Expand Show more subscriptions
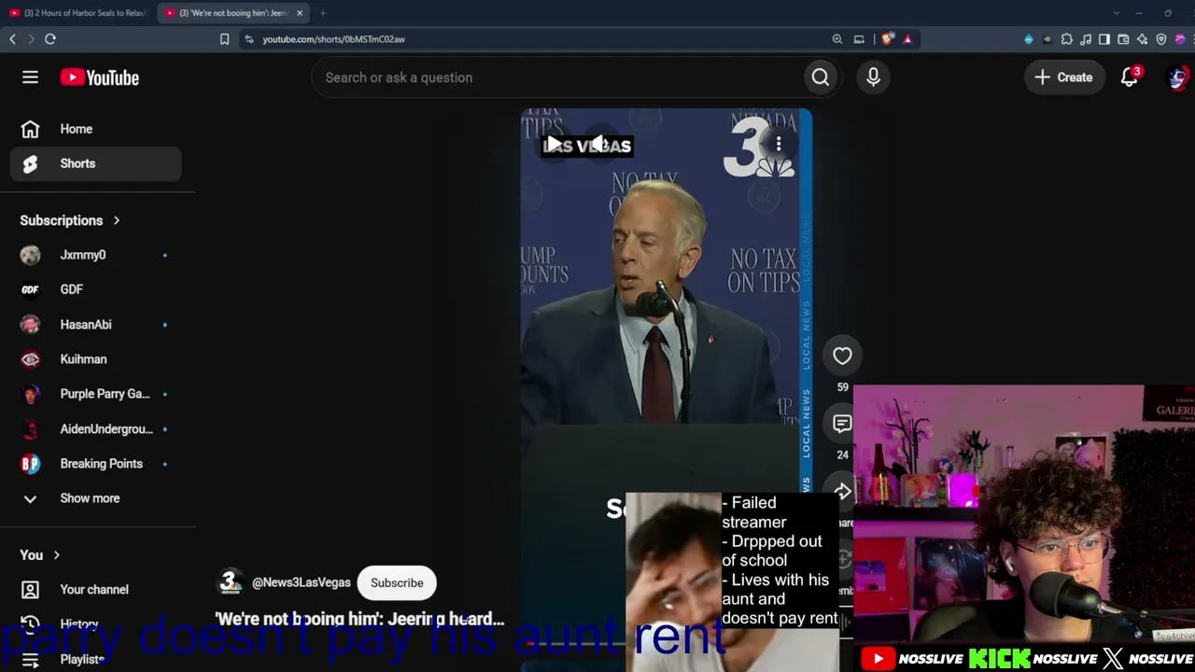 [x=96, y=498]
